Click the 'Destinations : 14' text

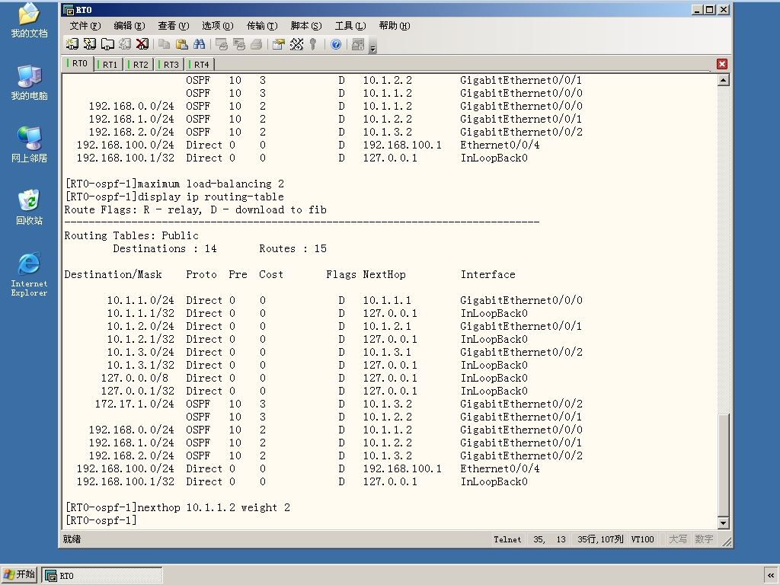(165, 249)
